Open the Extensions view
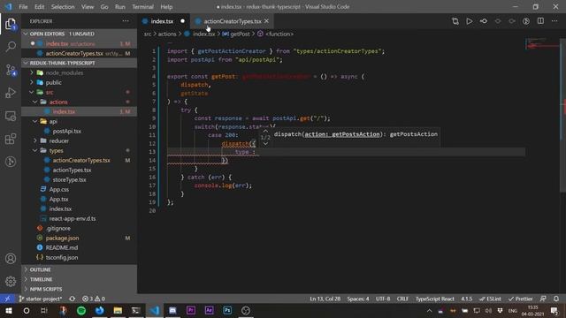The height and width of the screenshot is (318, 566). coord(11,139)
